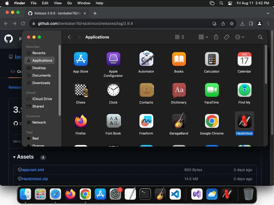
Task: Open Hackintool from the Dock
Action: 227,194
